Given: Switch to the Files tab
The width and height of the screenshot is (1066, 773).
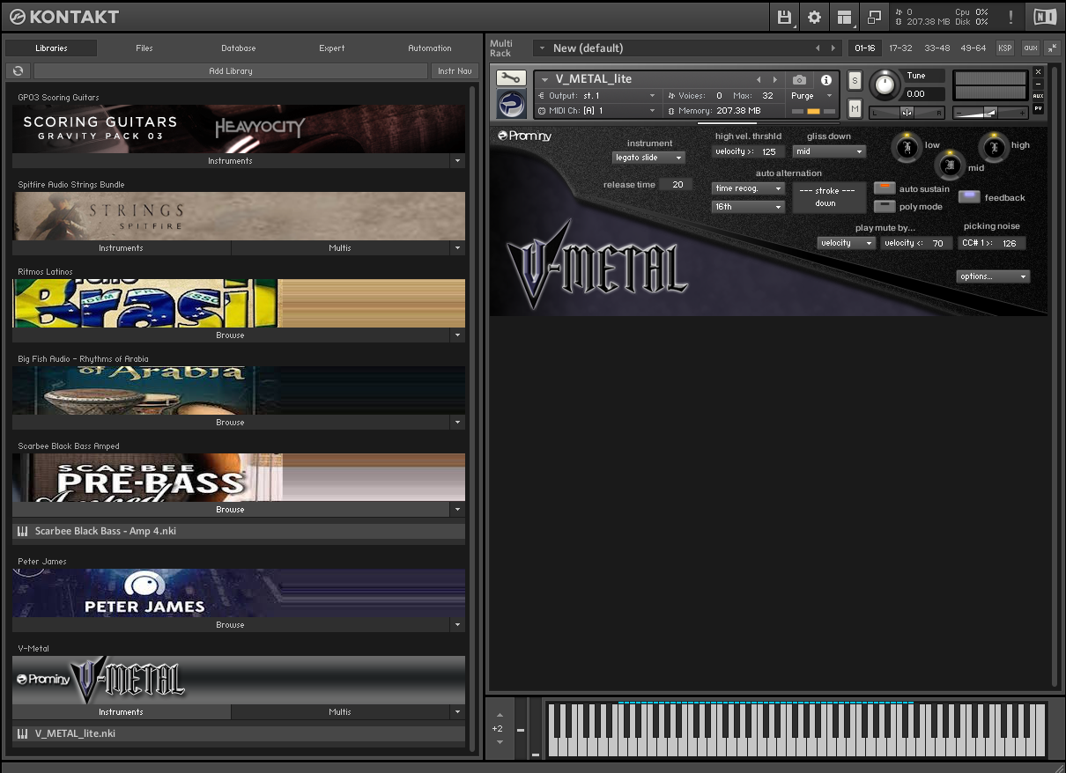Looking at the screenshot, I should point(144,48).
